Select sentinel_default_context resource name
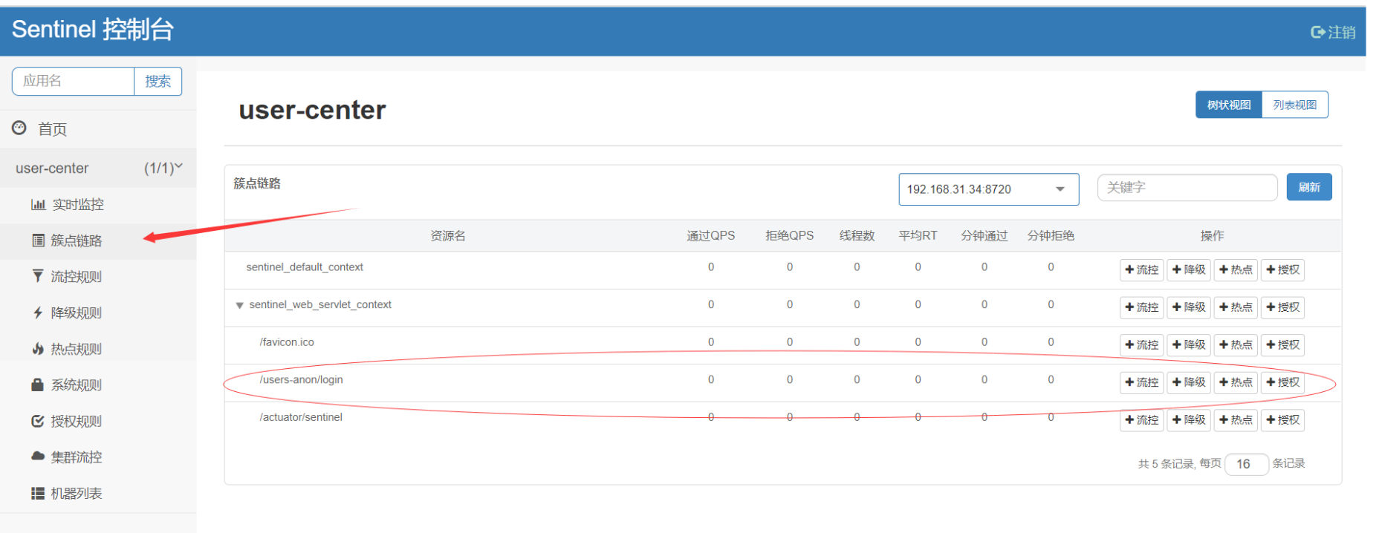The height and width of the screenshot is (533, 1382). (x=305, y=267)
